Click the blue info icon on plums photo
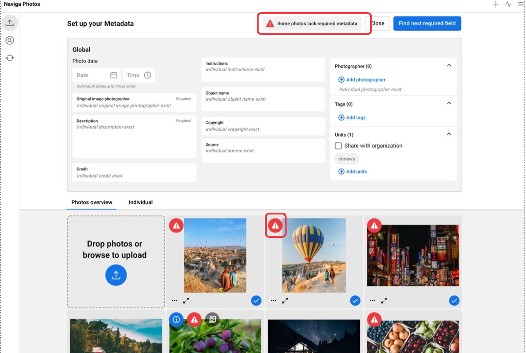The width and height of the screenshot is (526, 353). pyautogui.click(x=176, y=319)
